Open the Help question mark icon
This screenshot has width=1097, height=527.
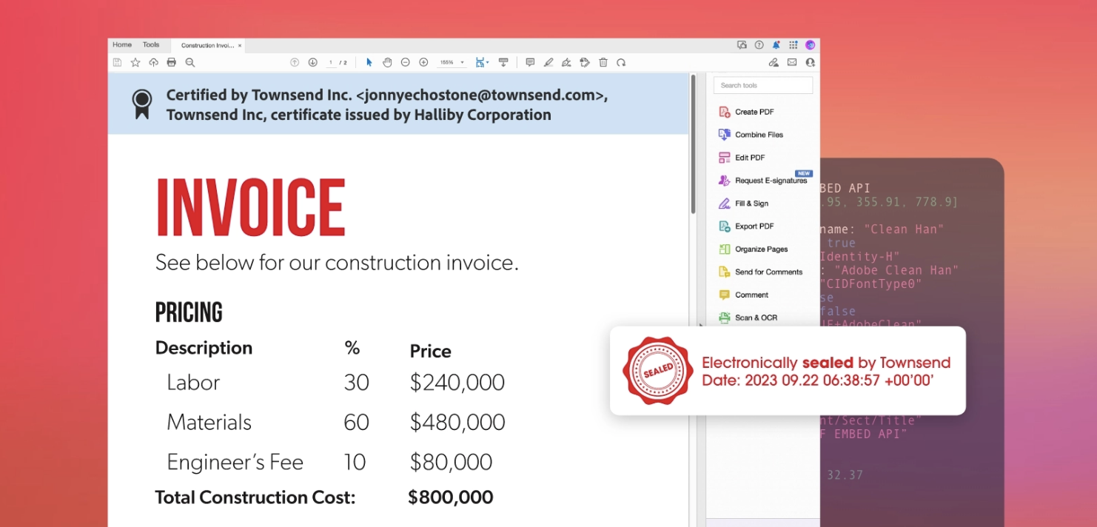759,45
